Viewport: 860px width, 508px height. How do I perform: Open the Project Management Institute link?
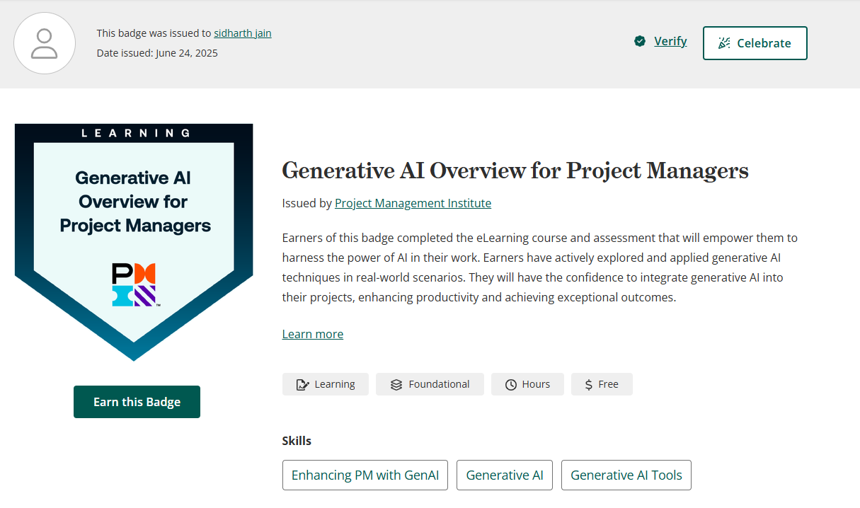[x=413, y=203]
